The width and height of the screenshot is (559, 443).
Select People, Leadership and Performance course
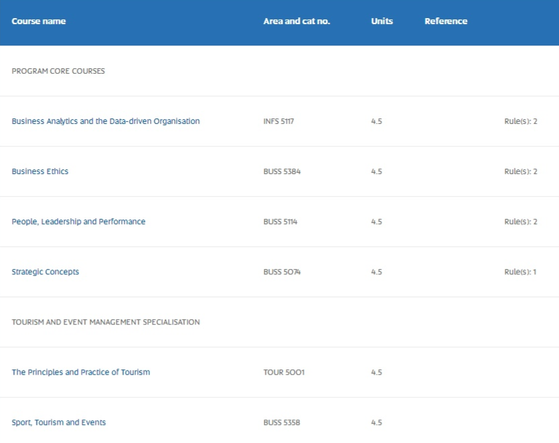click(78, 221)
